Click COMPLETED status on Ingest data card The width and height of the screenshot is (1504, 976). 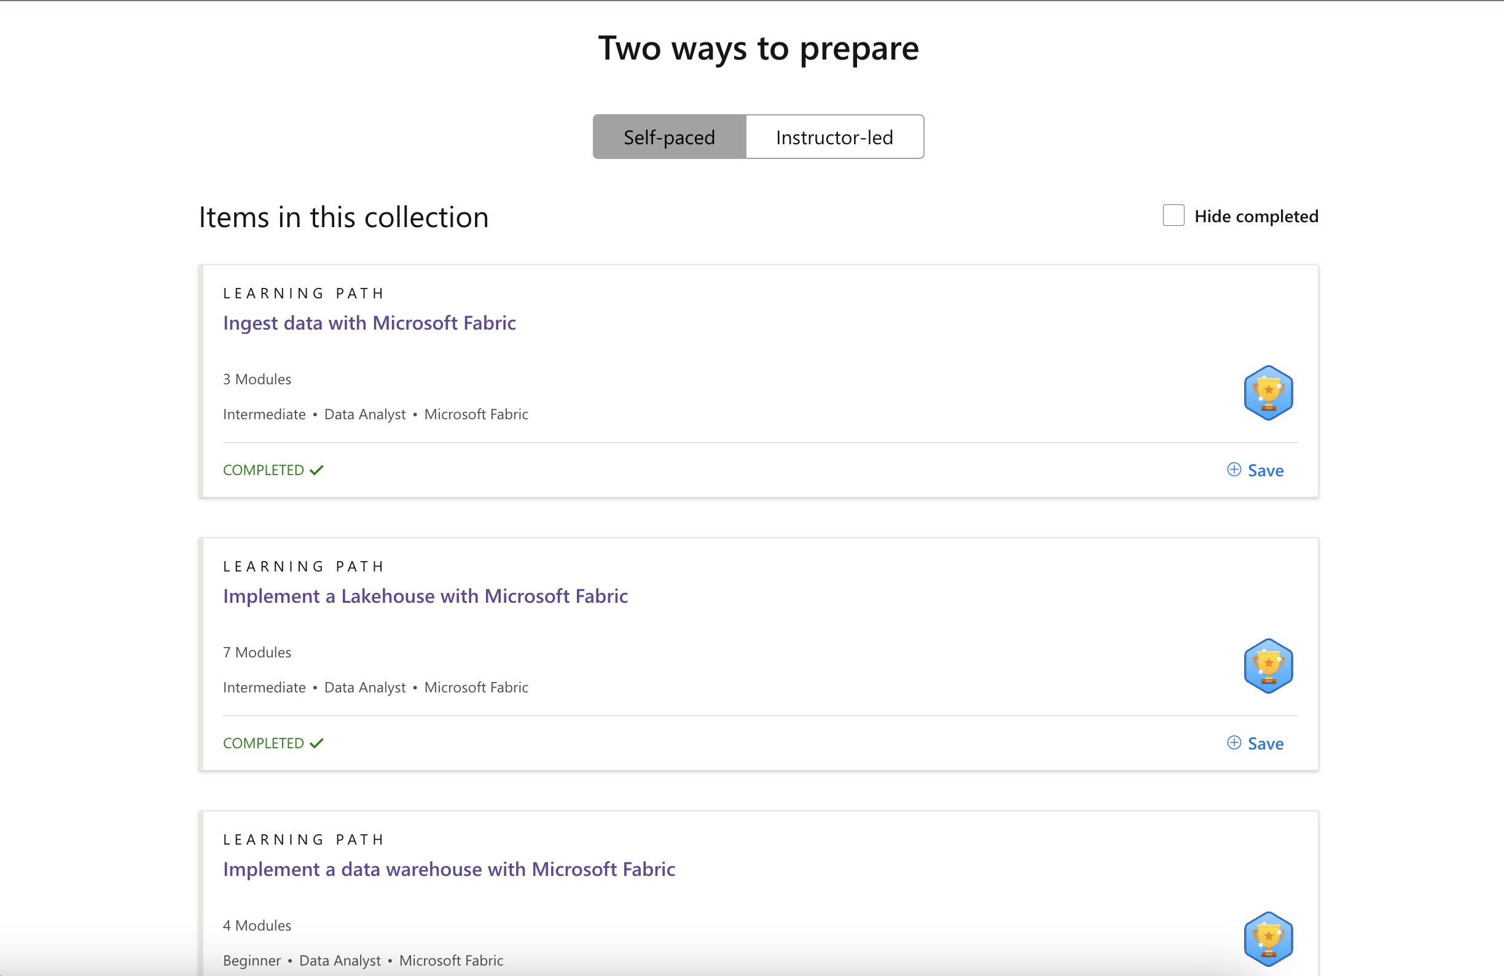pyautogui.click(x=273, y=470)
